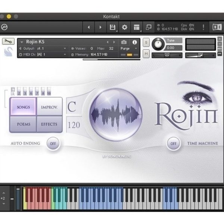Image resolution: width=224 pixels, height=224 pixels.
Task: Shift keyboard octave down arrow
Action: point(4,204)
